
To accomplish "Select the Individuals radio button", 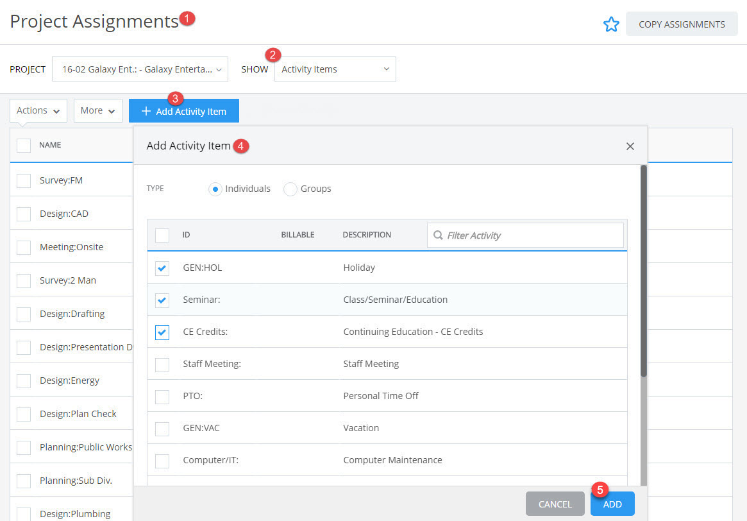I will point(215,189).
